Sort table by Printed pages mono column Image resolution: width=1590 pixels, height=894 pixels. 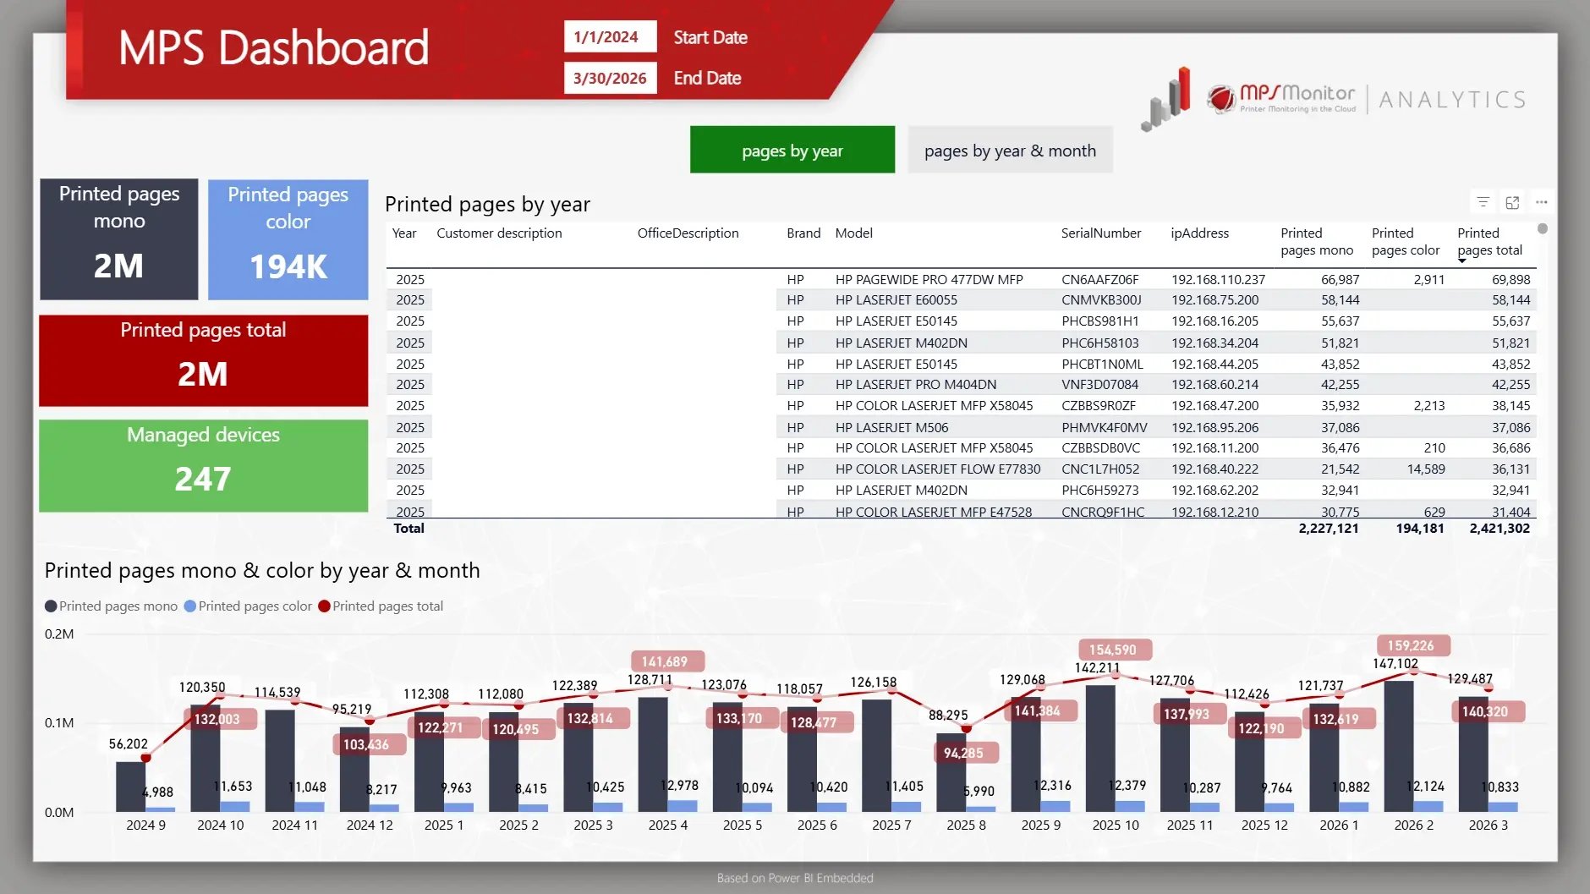coord(1316,241)
